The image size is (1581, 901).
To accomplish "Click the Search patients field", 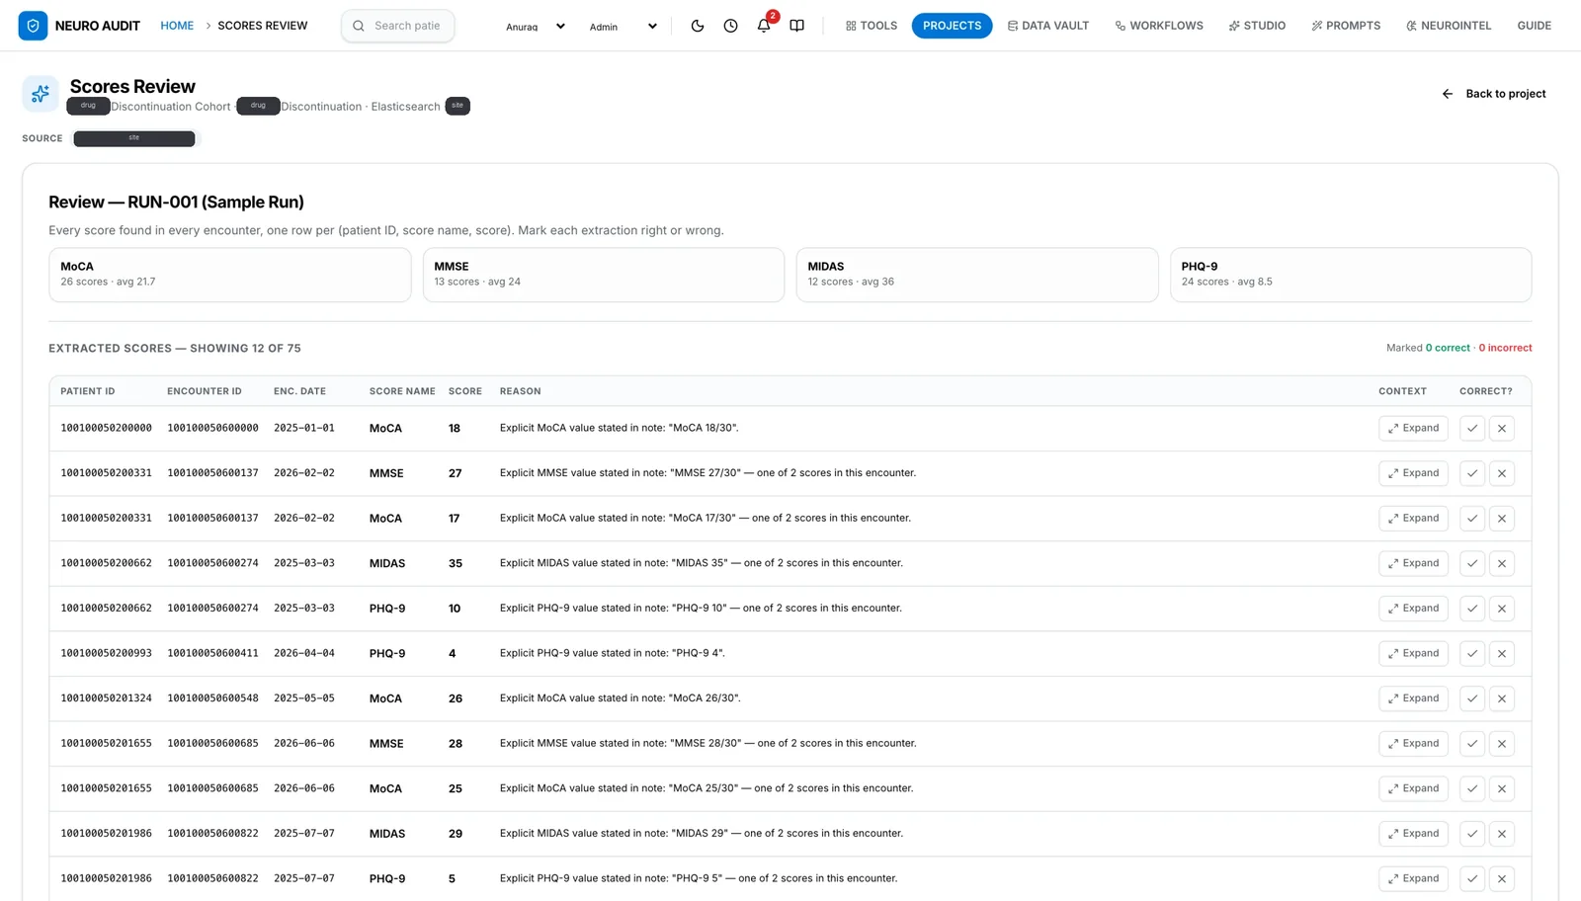I will pos(397,26).
